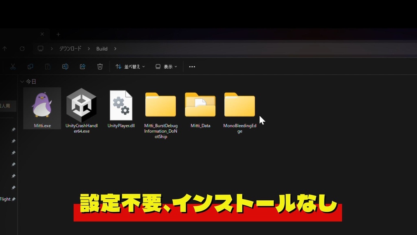417x235 pixels.
Task: Select the Paste icon
Action: (x=48, y=67)
